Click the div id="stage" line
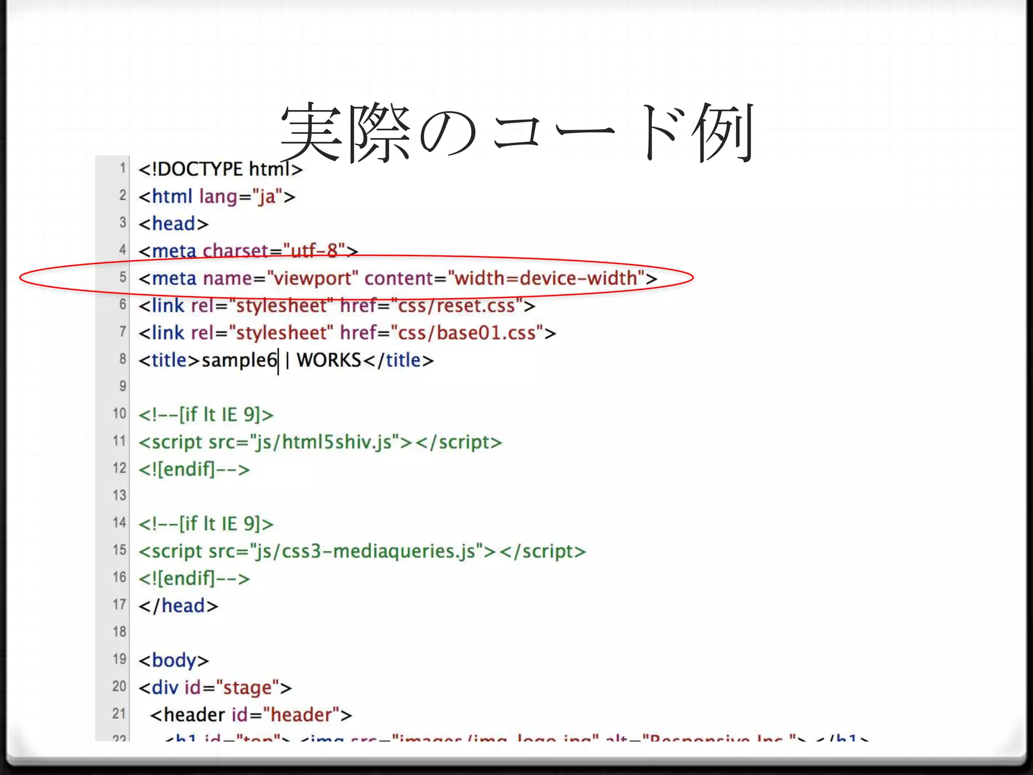Screen dimensions: 1033x775 pos(215,687)
